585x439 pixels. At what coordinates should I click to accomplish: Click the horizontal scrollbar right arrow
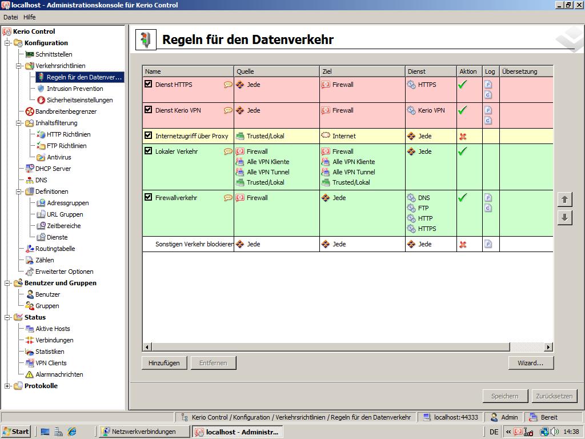[x=548, y=347]
